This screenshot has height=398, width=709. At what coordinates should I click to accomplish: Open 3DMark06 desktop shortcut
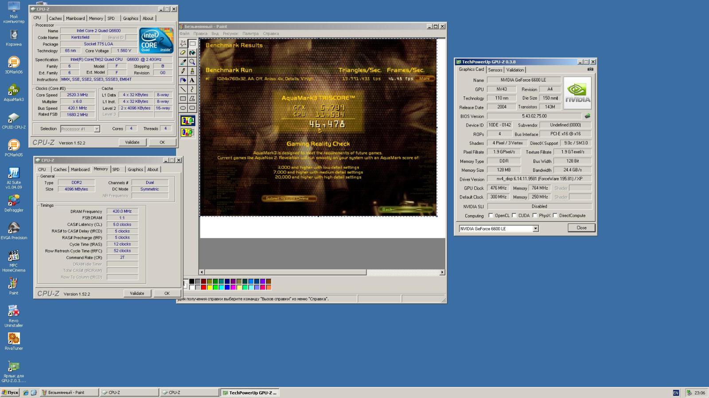tap(14, 65)
